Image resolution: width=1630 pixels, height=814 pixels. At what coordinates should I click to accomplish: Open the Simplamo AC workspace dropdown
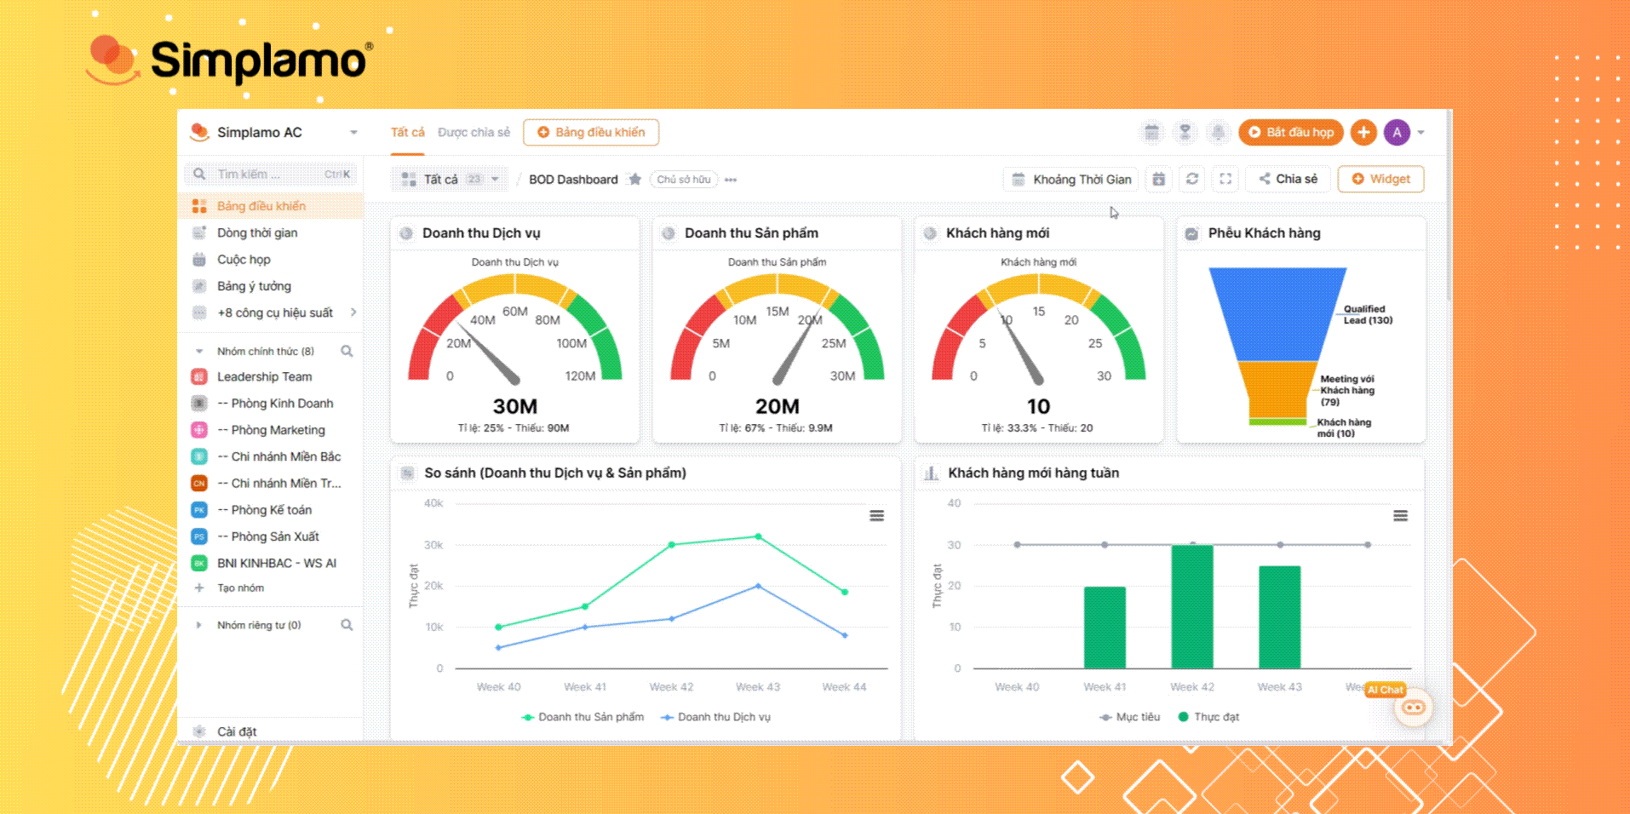[x=353, y=132]
